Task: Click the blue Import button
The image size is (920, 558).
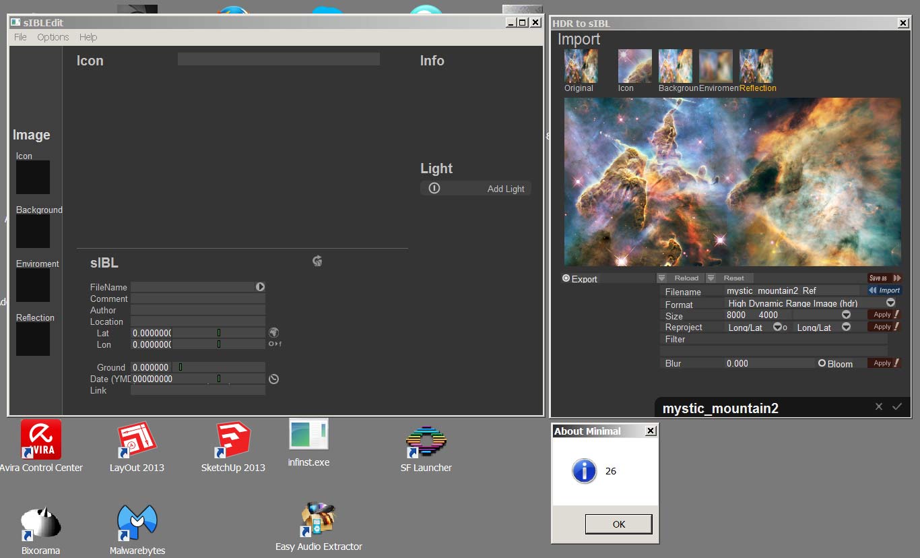Action: (x=884, y=290)
